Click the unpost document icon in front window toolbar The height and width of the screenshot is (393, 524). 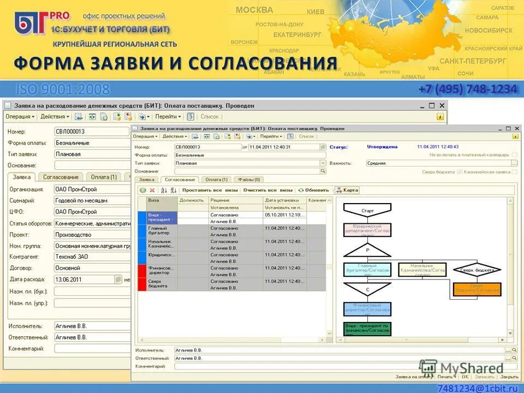237,136
